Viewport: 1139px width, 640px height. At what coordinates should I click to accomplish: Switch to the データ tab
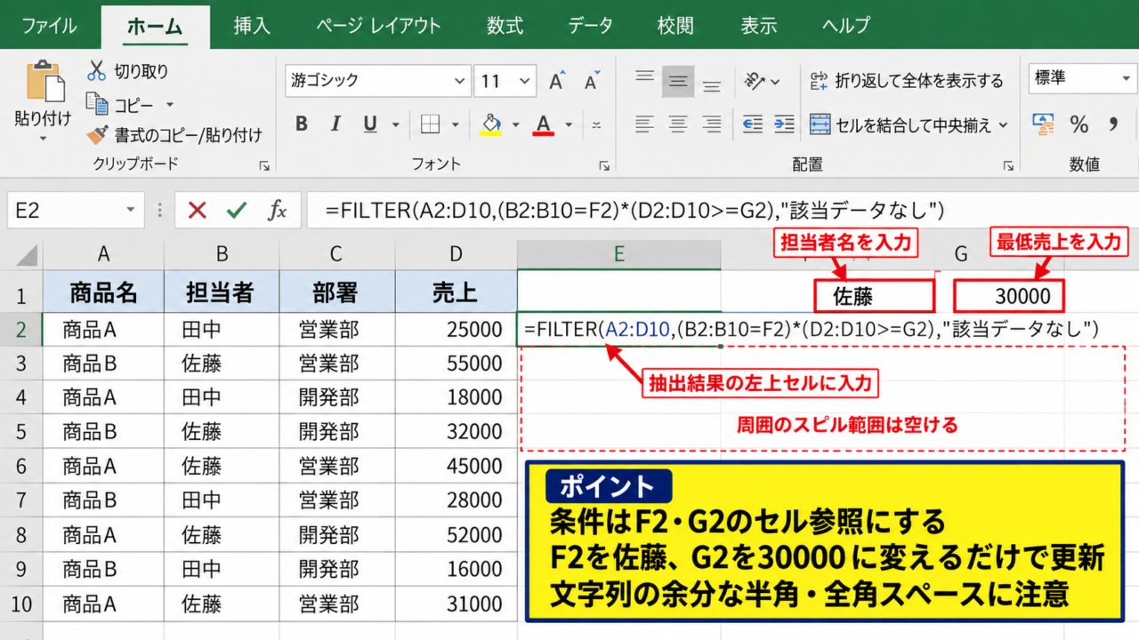tap(590, 25)
